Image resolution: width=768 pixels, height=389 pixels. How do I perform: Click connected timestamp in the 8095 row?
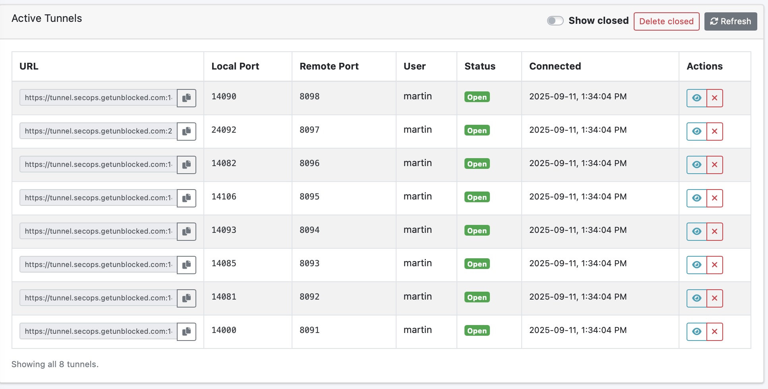578,197
